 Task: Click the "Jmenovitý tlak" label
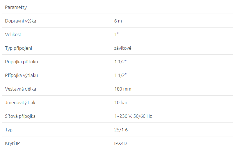[x=20, y=102]
